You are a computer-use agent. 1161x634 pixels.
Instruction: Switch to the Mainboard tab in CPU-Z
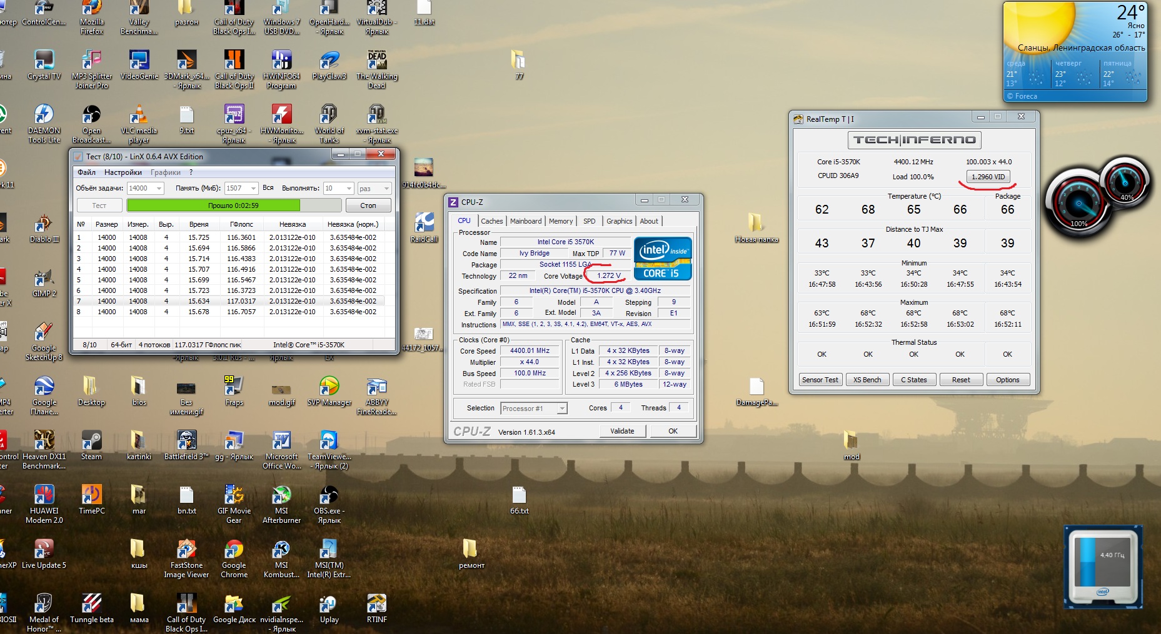525,221
